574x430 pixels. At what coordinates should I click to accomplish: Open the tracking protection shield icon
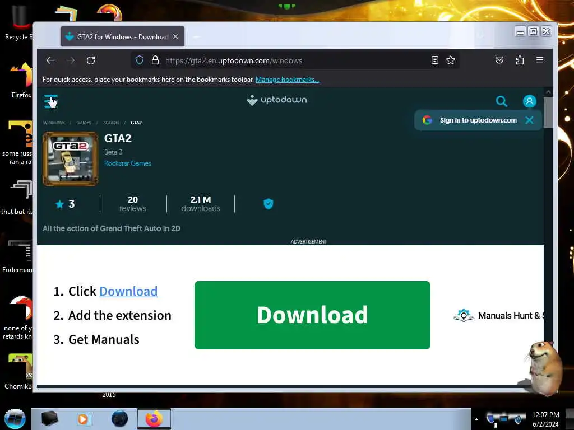[140, 60]
